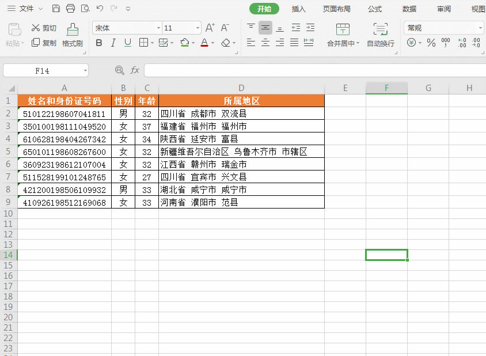Viewport: 486px width, 356px height.
Task: Select the Format Painter (格式刷) tool
Action: pyautogui.click(x=73, y=35)
